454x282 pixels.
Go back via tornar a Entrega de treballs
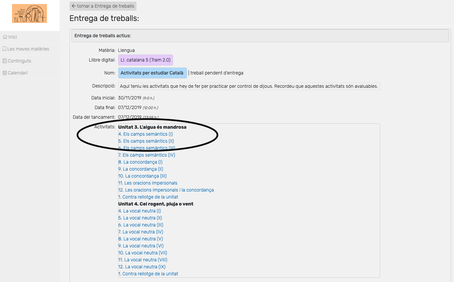[103, 6]
